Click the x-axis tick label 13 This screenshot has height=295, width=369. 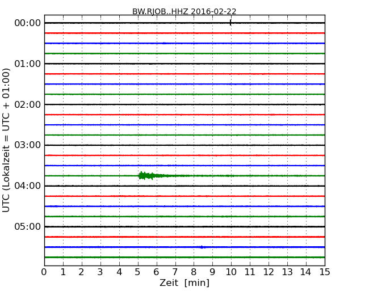287,272
